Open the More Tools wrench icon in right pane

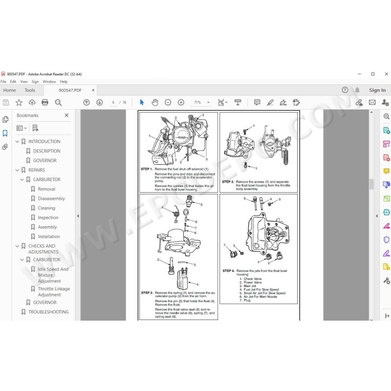(x=387, y=281)
